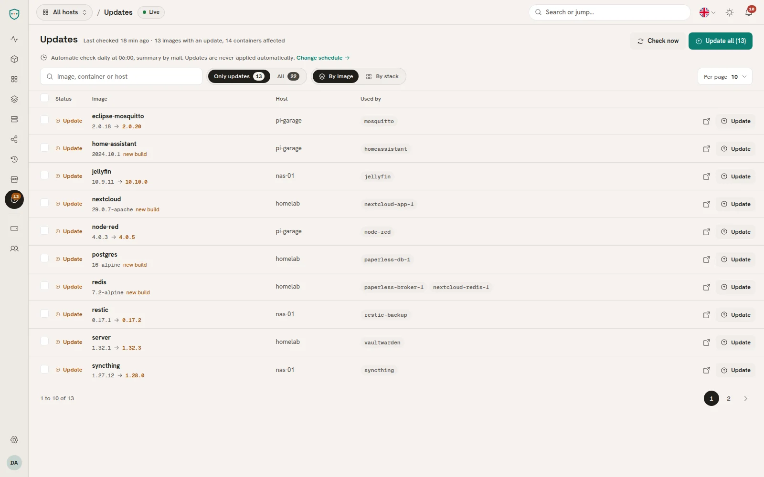Open the language flag dropdown
This screenshot has height=477, width=764.
[x=707, y=12]
